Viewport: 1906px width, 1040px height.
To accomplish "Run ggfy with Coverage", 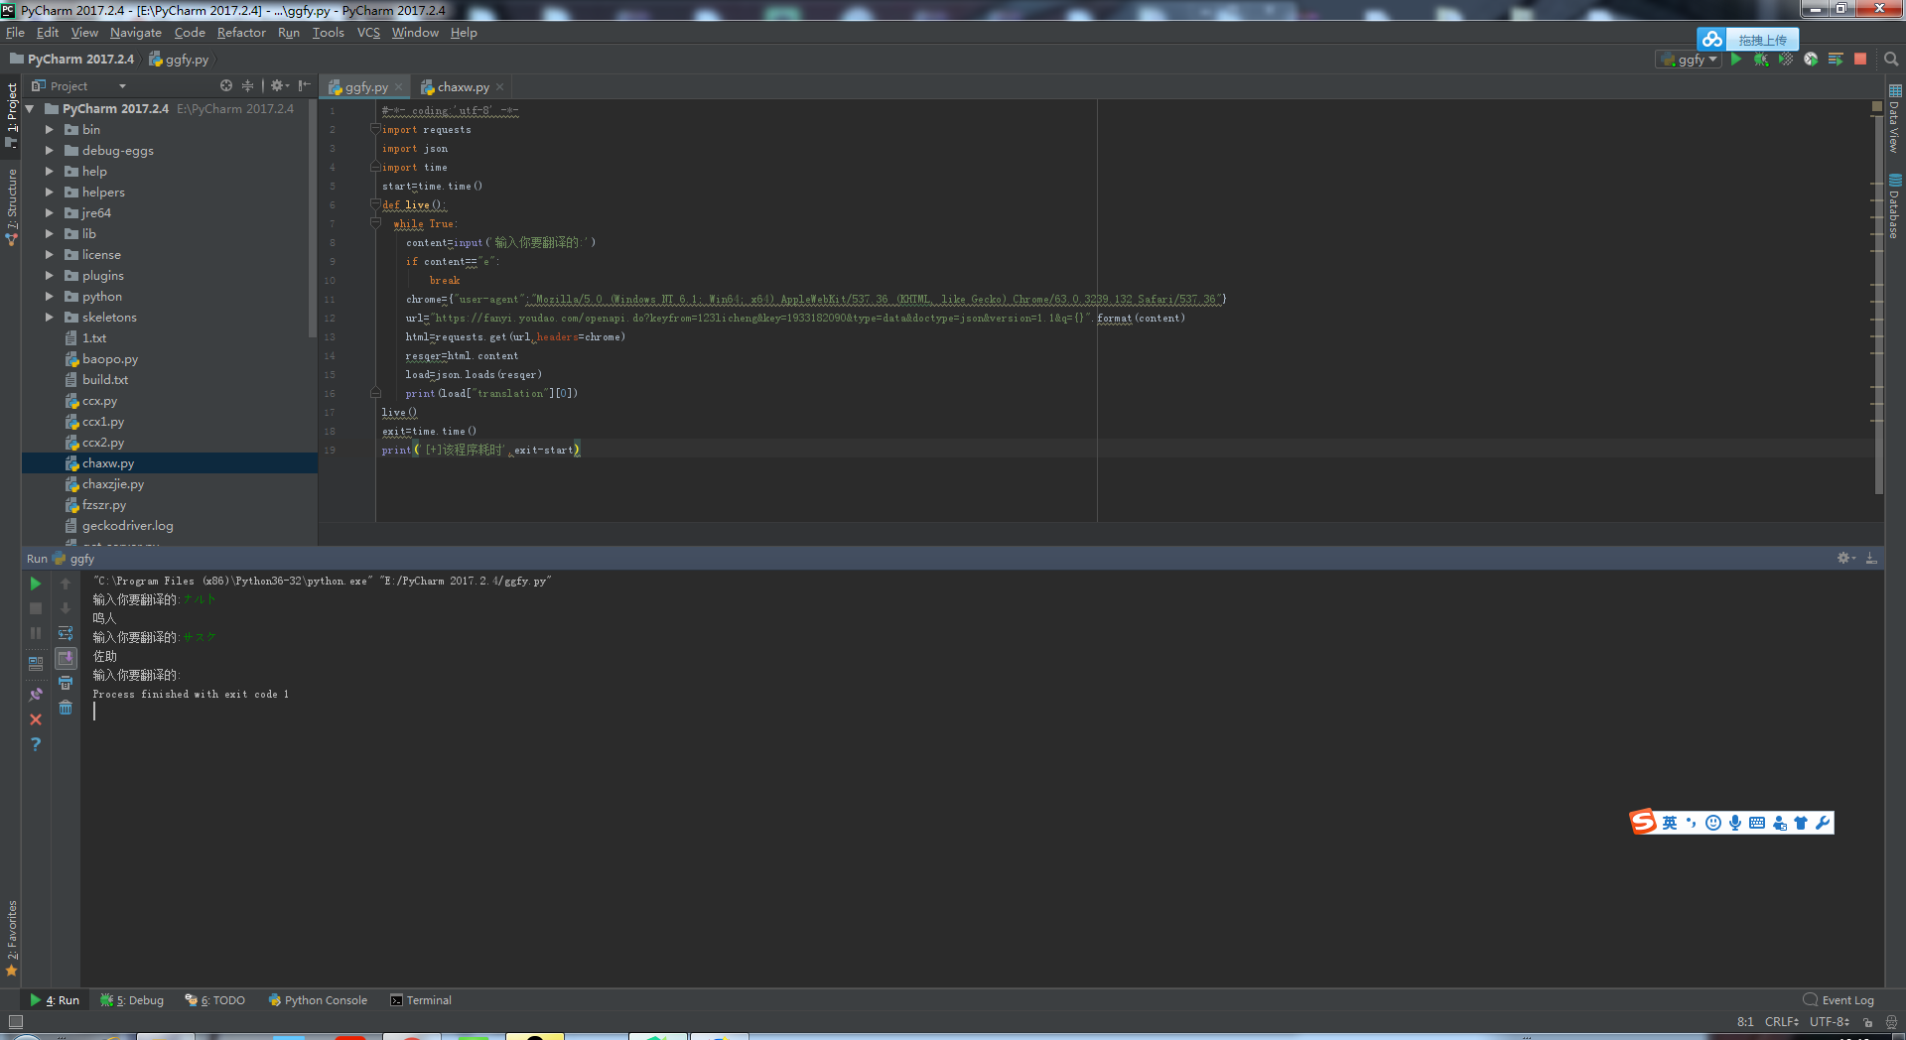I will pyautogui.click(x=1786, y=60).
